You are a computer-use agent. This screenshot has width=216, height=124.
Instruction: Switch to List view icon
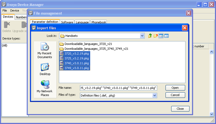(x=161, y=36)
